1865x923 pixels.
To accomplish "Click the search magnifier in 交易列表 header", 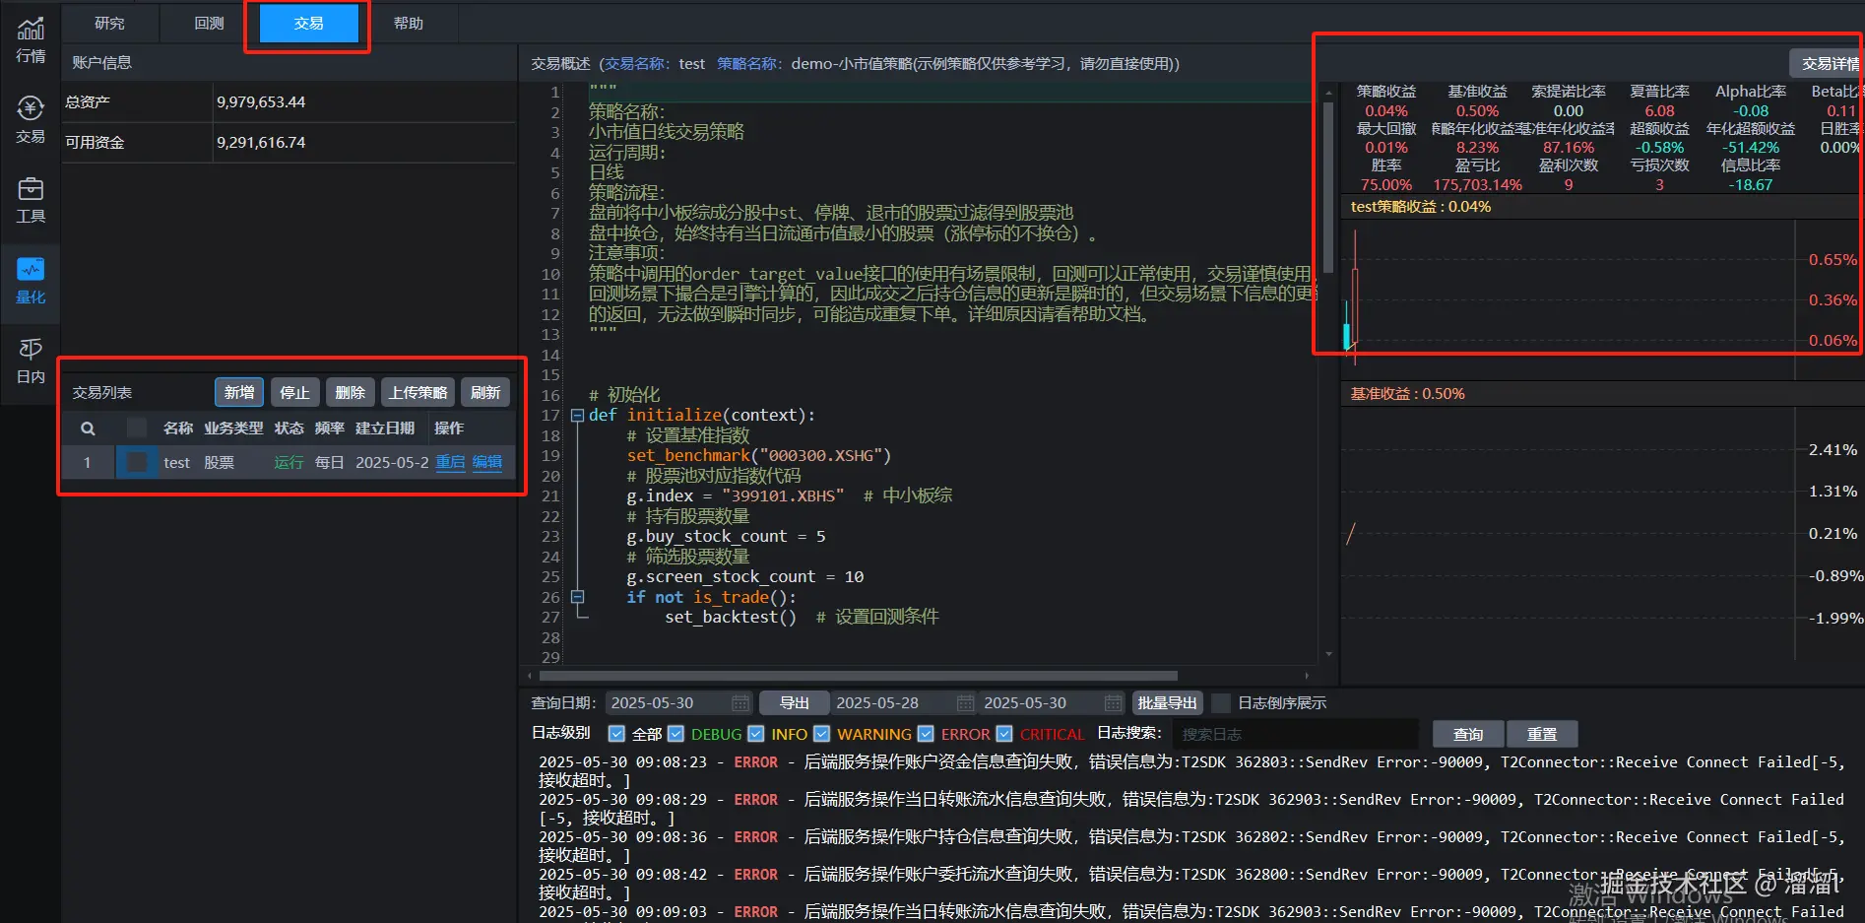I will pyautogui.click(x=88, y=429).
